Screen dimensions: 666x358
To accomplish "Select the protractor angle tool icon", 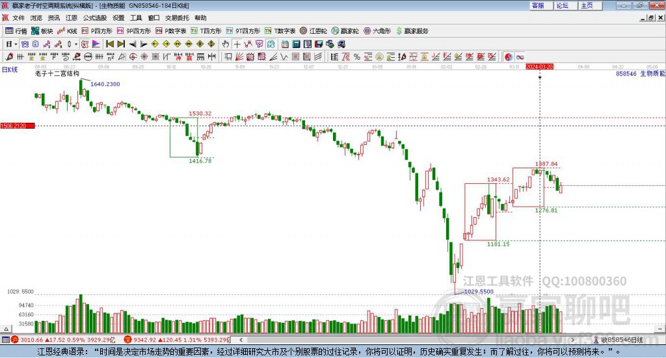I will coord(122,57).
